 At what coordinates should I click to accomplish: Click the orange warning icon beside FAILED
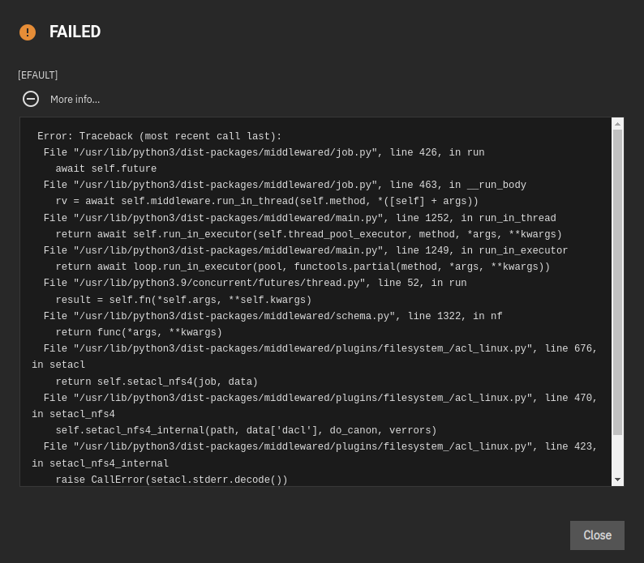(28, 32)
